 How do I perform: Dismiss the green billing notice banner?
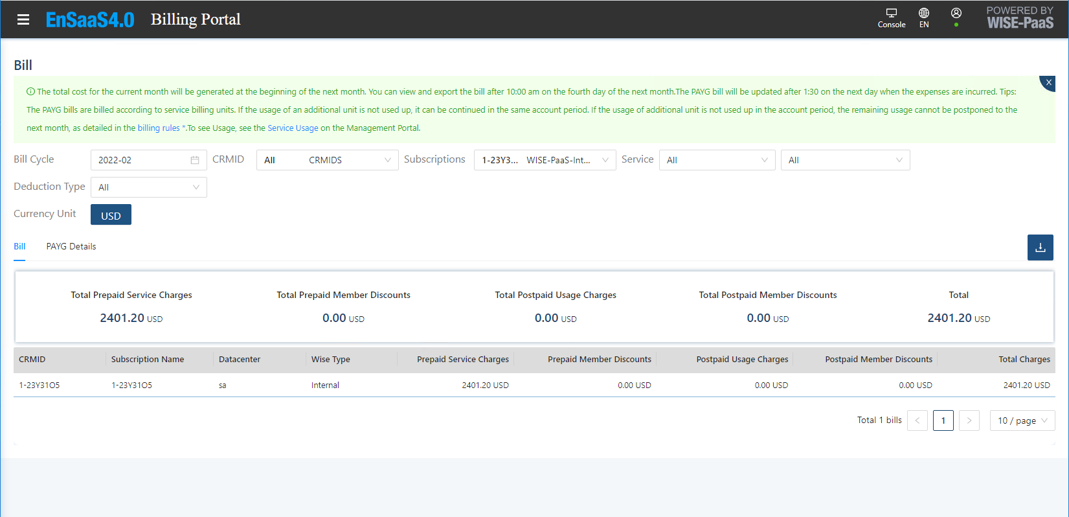click(1048, 82)
